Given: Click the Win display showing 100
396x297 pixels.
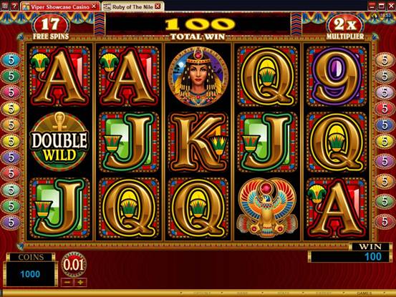Looking at the screenshot, I should (349, 257).
